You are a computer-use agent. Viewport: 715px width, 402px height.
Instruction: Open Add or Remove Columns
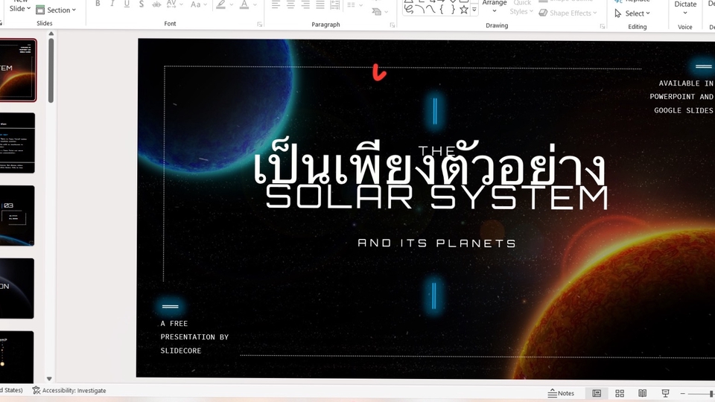coord(354,4)
